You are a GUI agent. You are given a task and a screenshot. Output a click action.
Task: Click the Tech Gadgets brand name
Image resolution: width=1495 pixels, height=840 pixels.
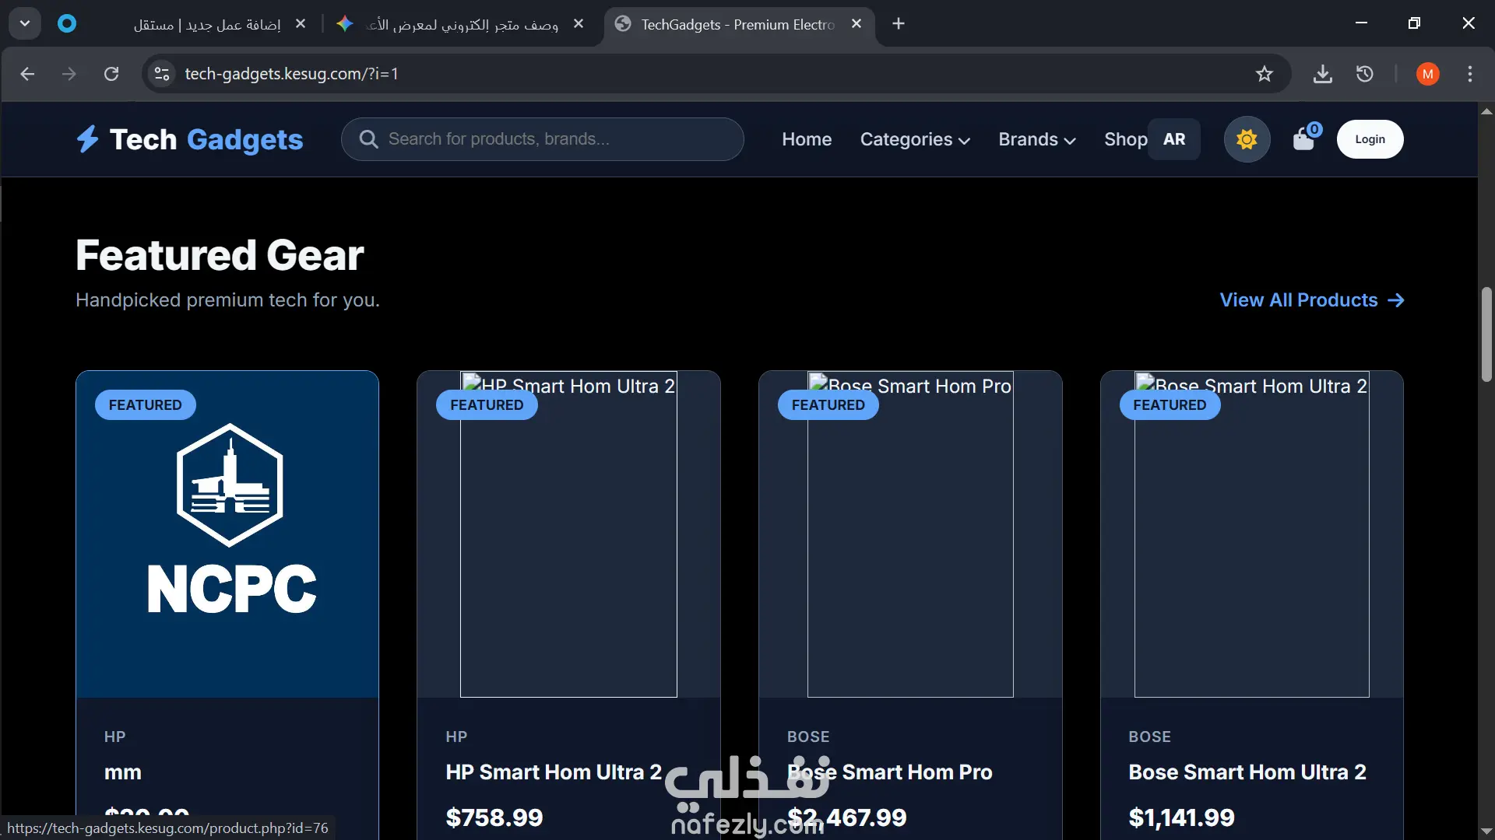[x=206, y=139]
